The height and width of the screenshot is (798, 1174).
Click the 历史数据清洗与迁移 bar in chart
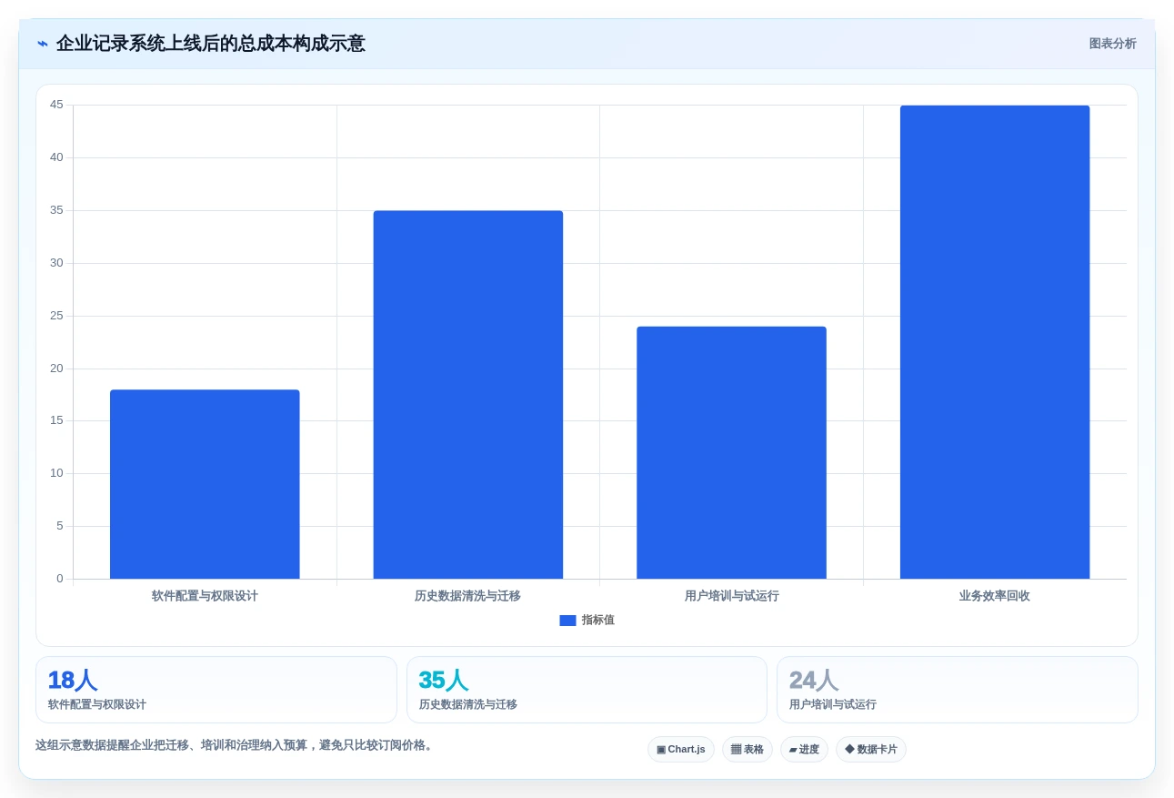(468, 395)
